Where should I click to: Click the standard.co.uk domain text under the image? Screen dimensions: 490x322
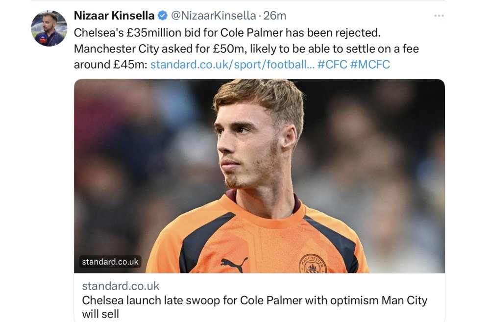pyautogui.click(x=121, y=286)
